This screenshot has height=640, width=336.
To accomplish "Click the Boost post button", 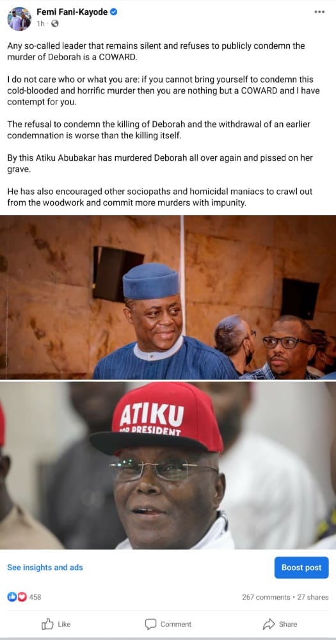I will (x=301, y=568).
